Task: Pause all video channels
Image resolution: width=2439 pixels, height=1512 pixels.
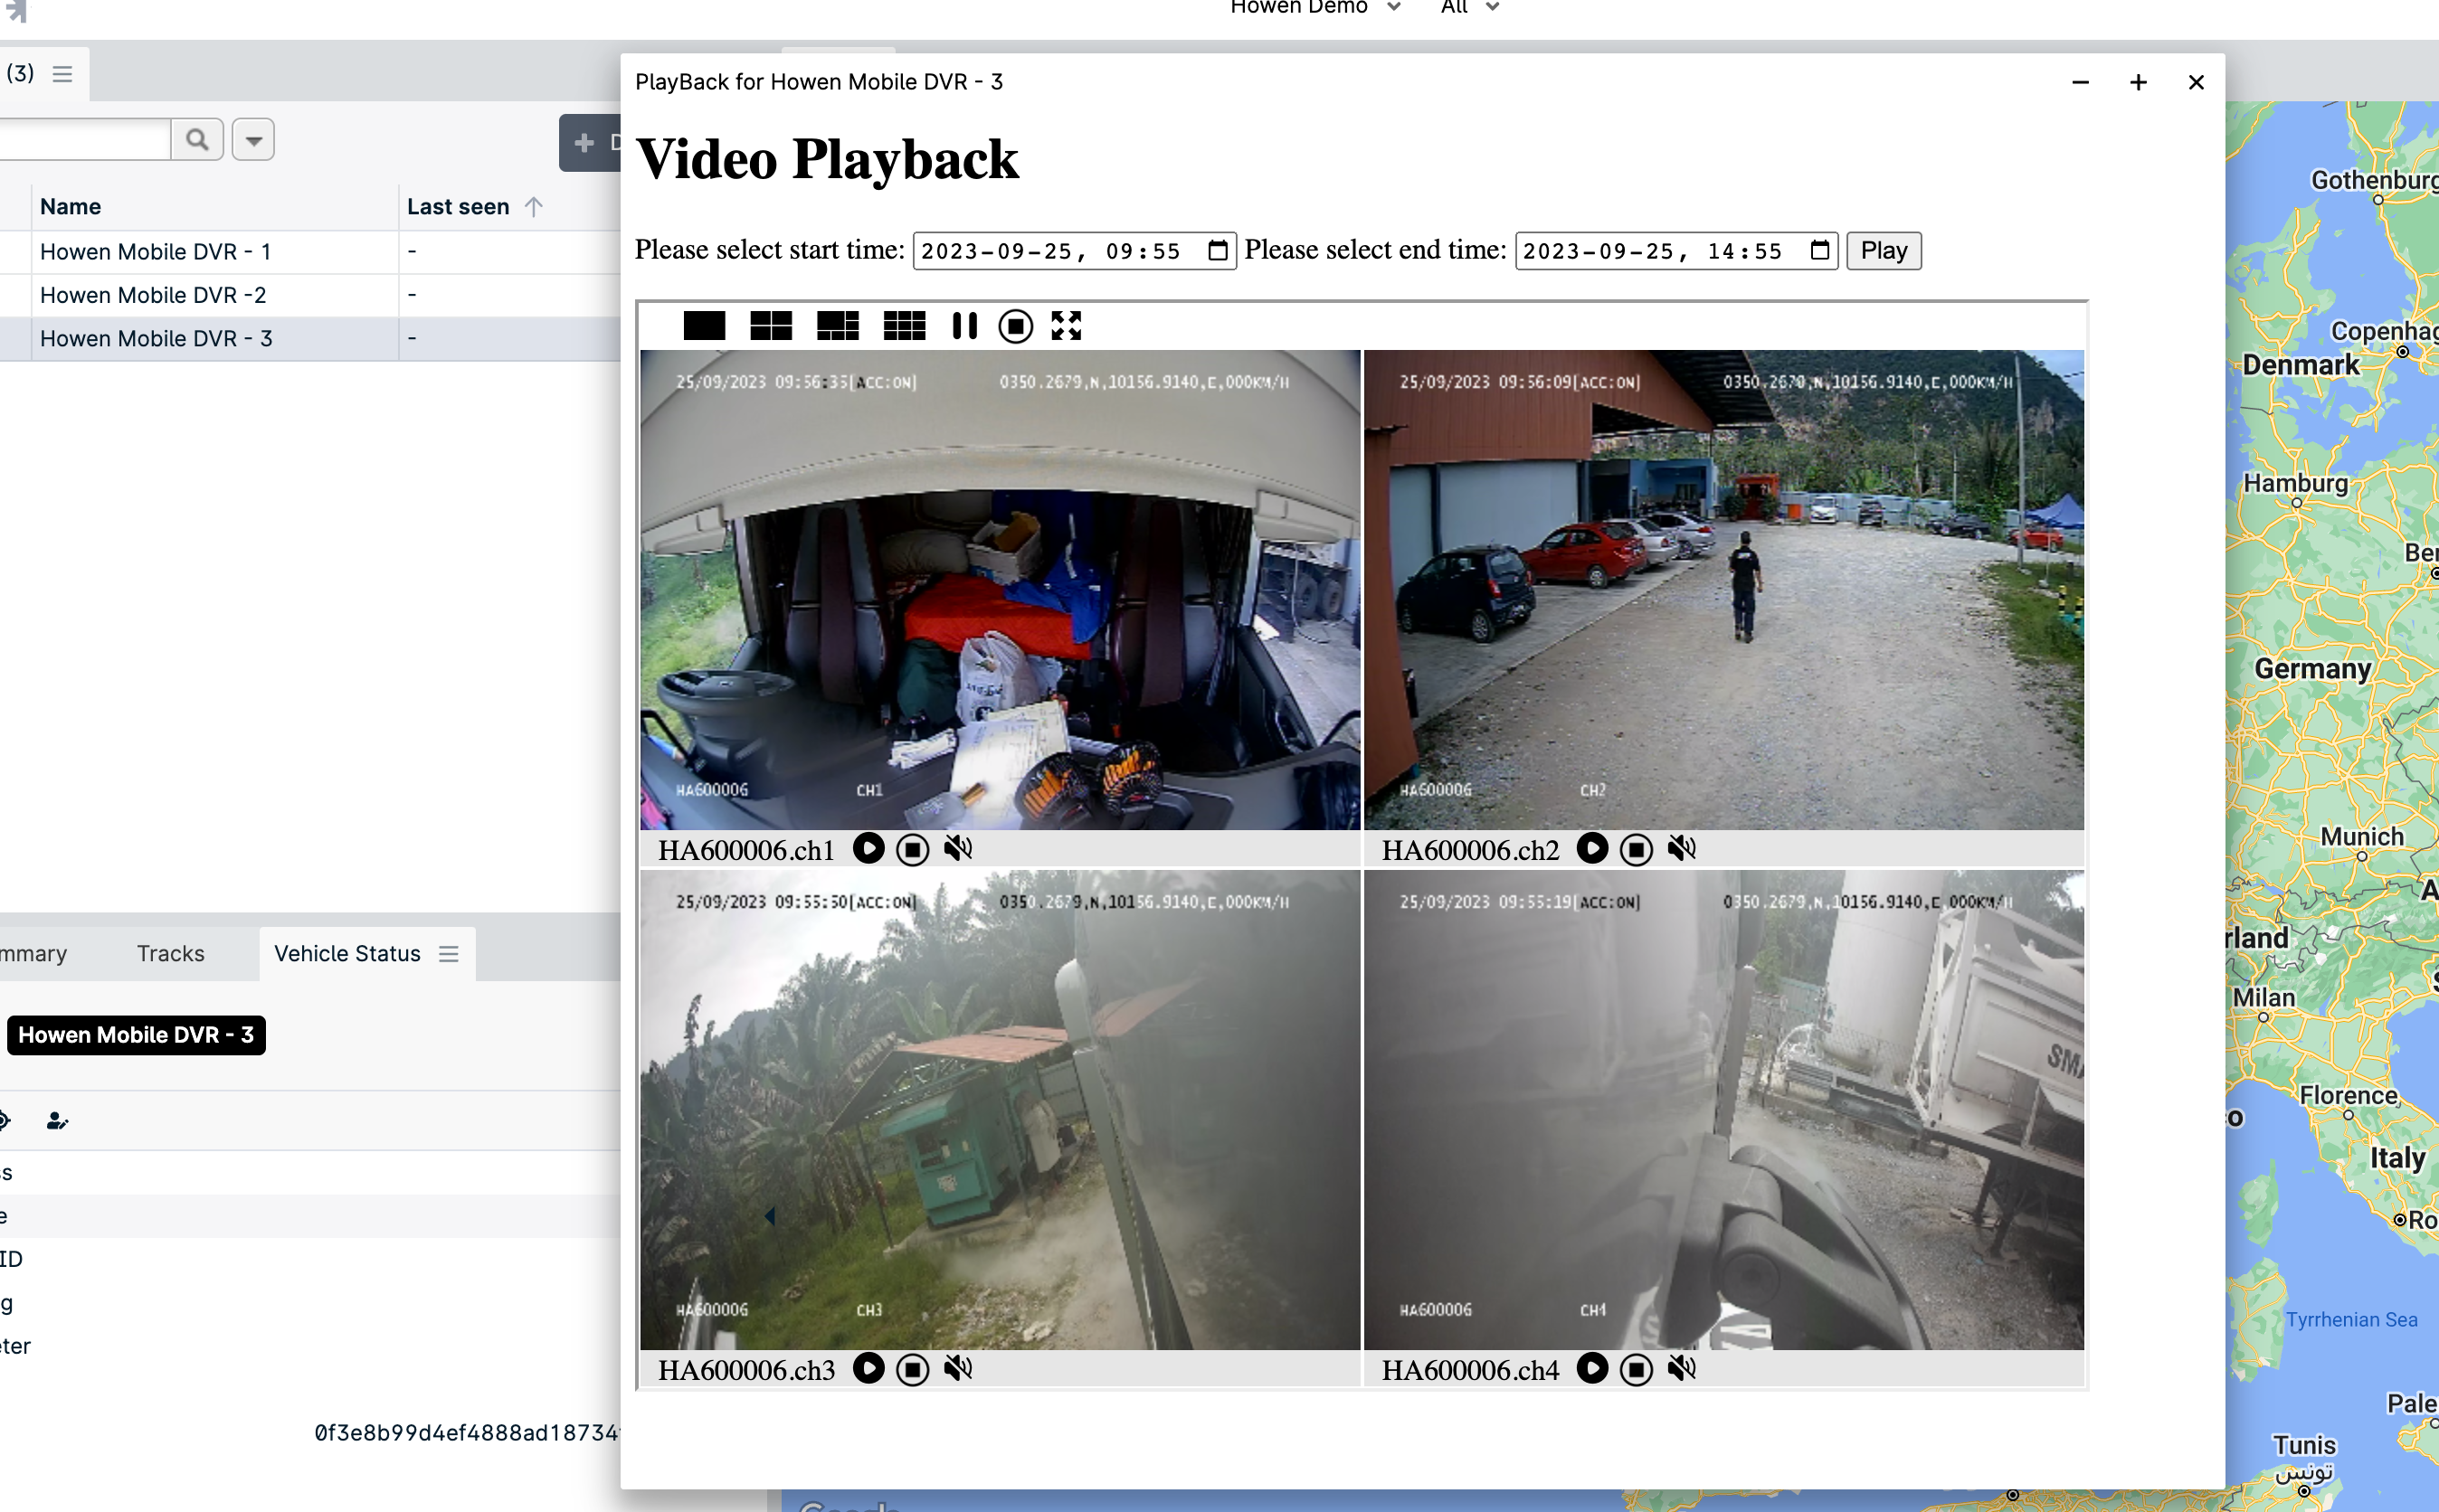Action: [x=964, y=326]
